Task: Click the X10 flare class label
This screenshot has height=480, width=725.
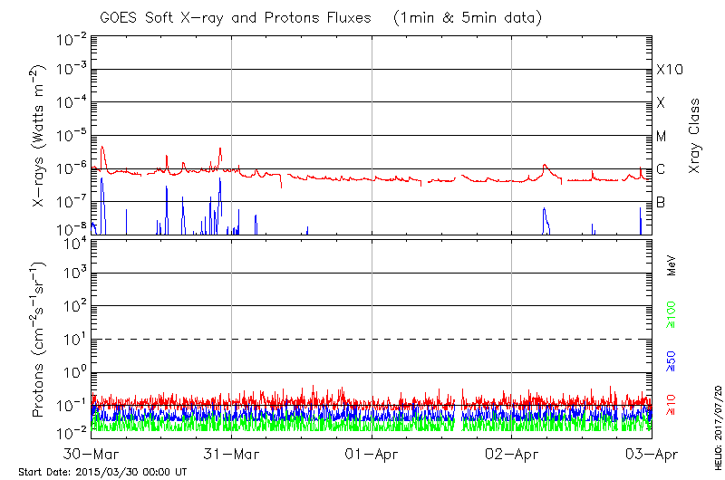Action: 669,70
